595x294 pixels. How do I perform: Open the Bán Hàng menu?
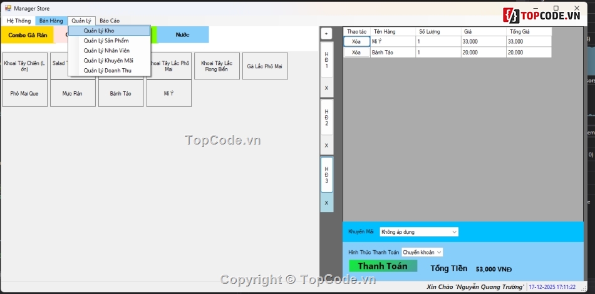click(x=51, y=21)
